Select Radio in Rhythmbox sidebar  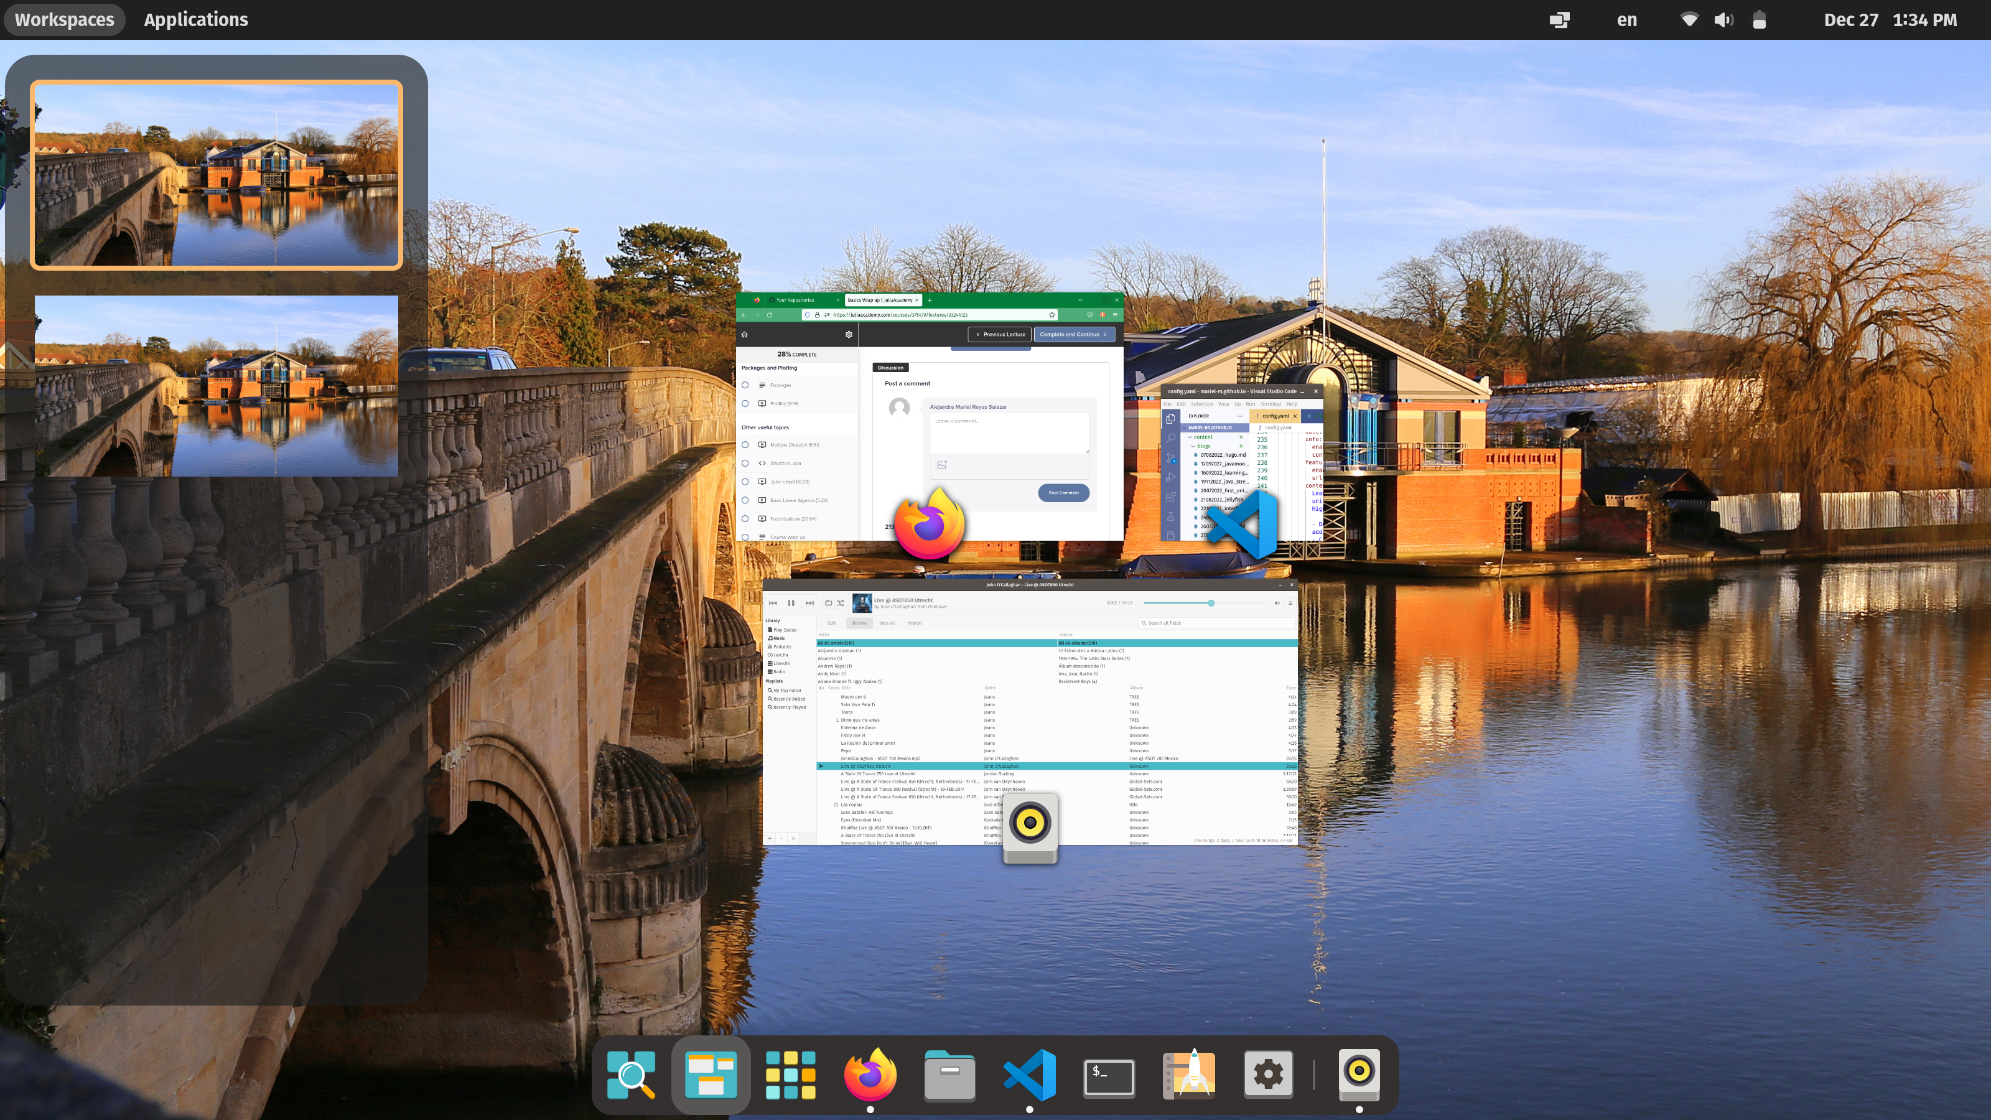(x=776, y=672)
